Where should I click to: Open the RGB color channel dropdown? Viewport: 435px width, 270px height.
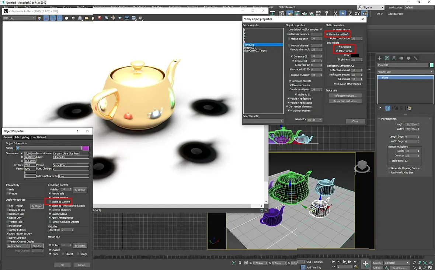pos(19,18)
